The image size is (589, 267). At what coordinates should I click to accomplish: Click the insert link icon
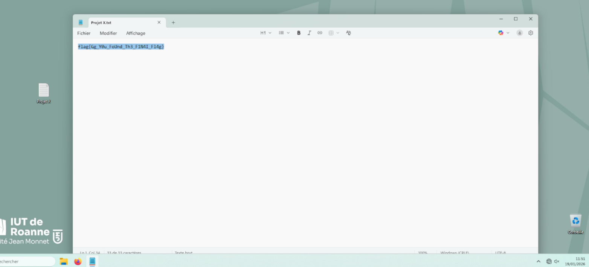320,33
